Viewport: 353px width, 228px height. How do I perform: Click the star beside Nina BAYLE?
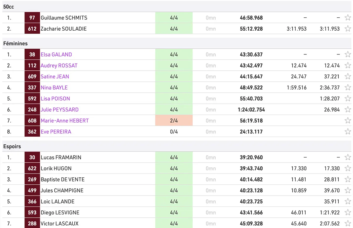348,87
